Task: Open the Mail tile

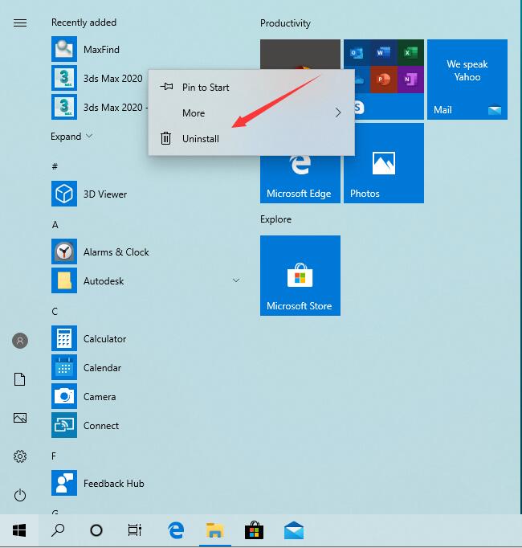Action: coord(467,80)
